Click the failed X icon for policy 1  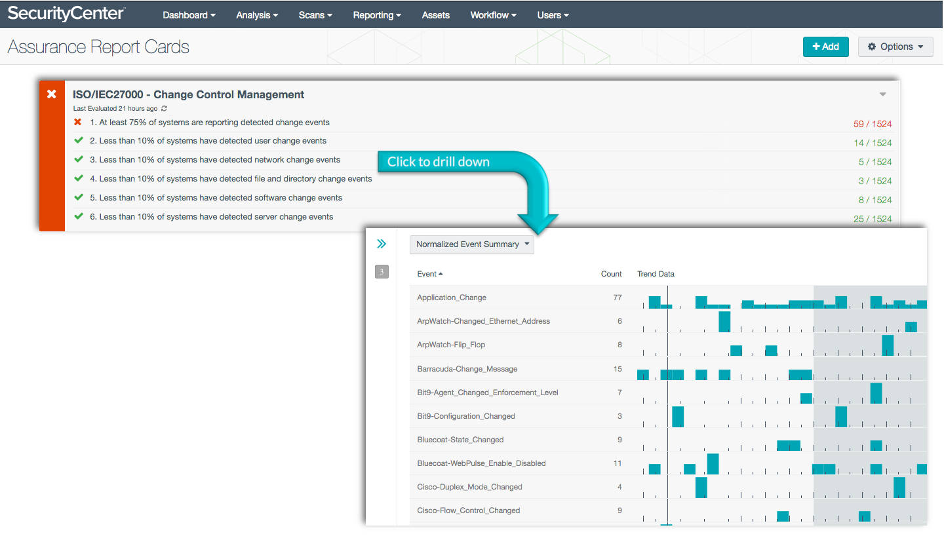tap(78, 122)
